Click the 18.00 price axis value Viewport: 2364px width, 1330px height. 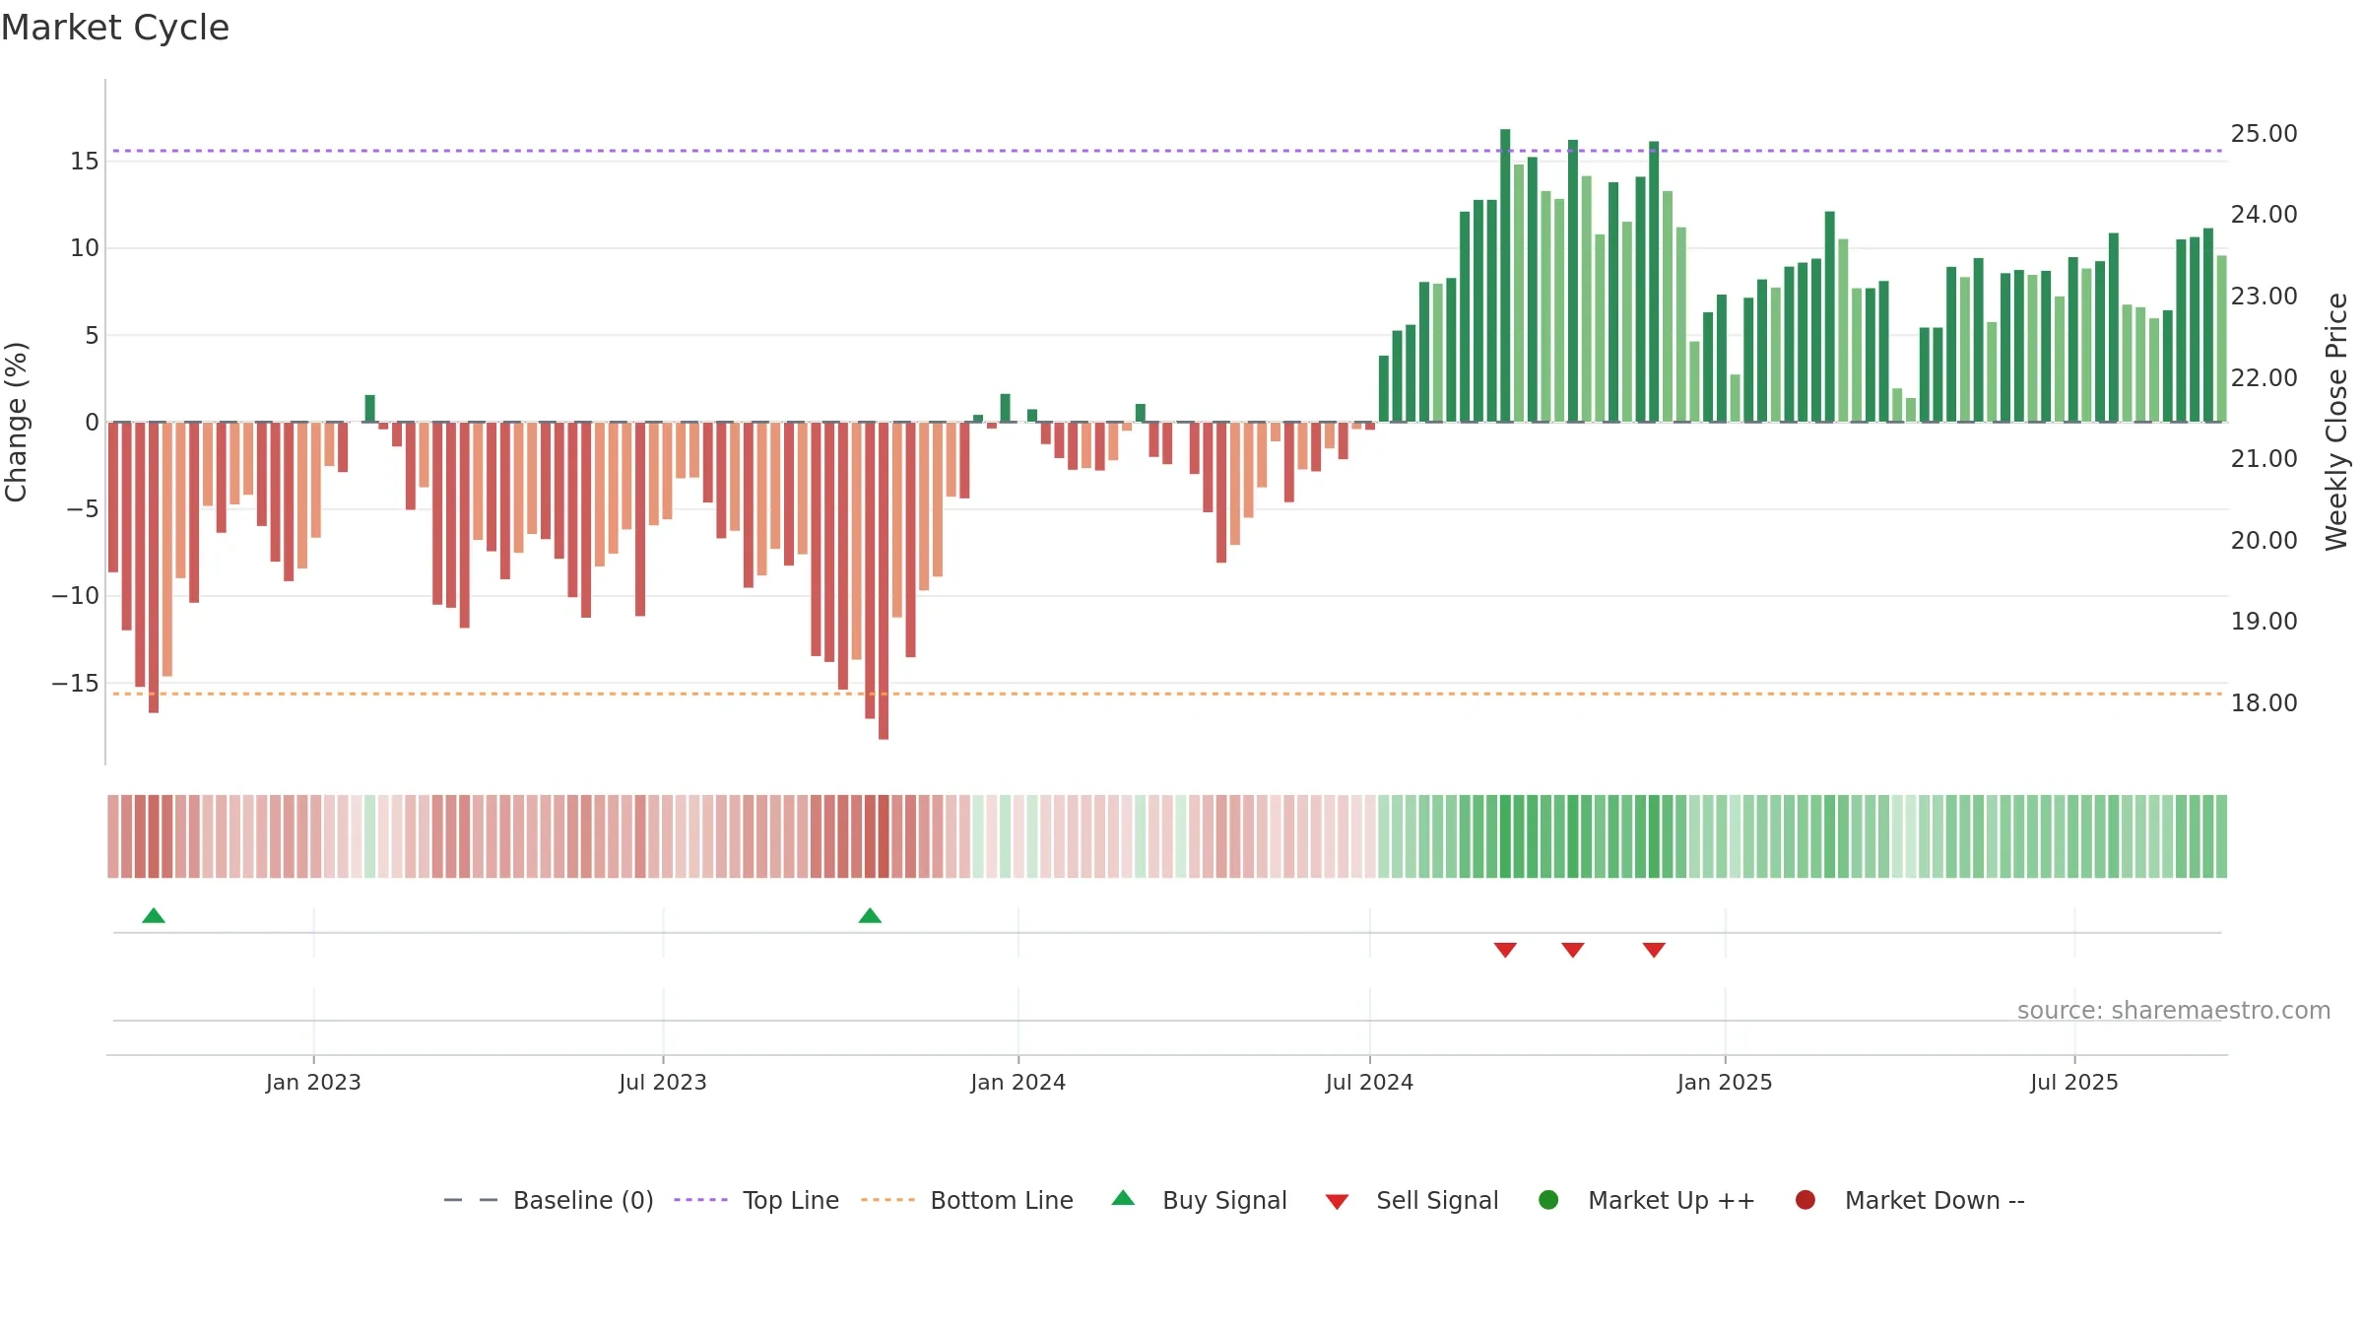[x=2264, y=702]
